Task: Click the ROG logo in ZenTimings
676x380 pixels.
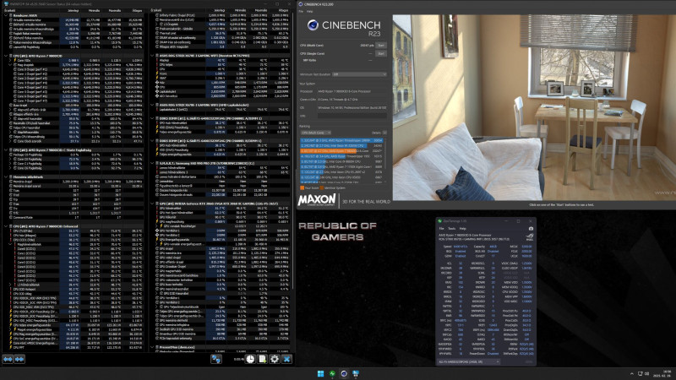Action: tap(530, 236)
